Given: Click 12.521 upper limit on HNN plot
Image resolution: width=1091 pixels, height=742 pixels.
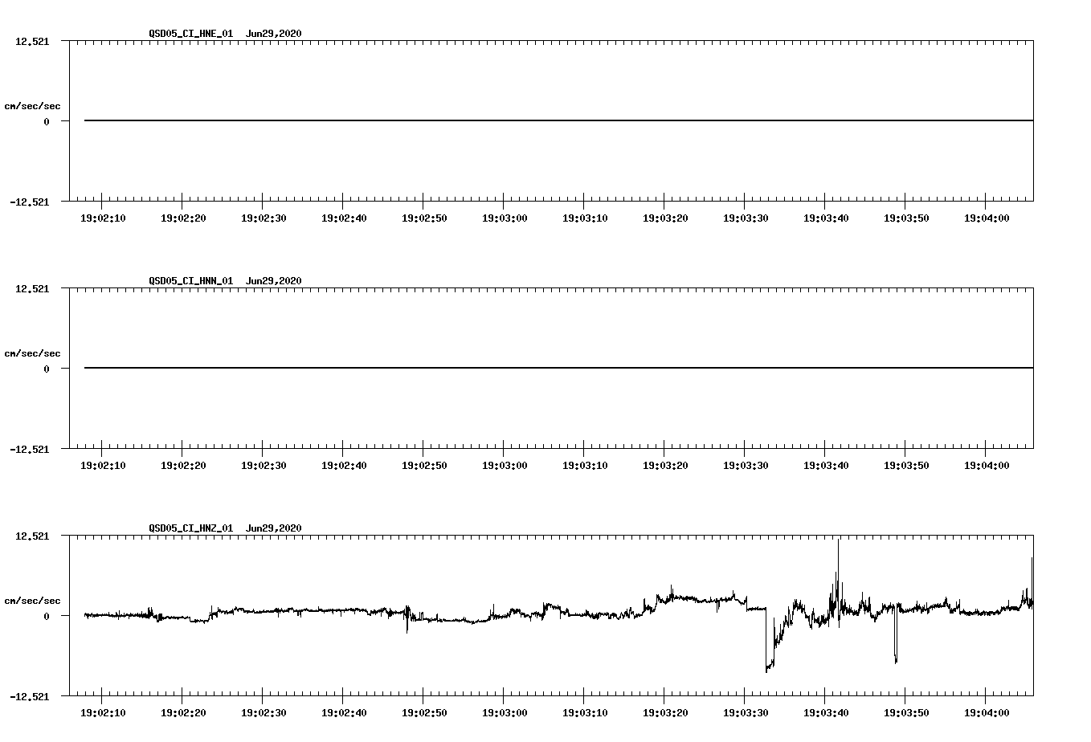Looking at the screenshot, I should [x=32, y=289].
